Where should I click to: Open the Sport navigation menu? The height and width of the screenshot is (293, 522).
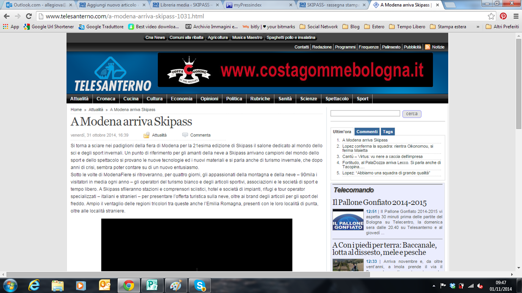coord(362,99)
